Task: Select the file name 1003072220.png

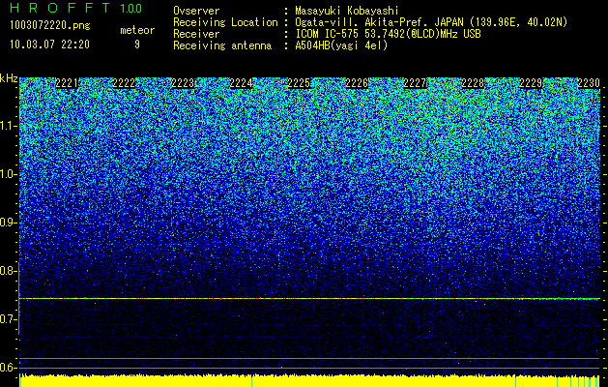Action: [x=50, y=26]
